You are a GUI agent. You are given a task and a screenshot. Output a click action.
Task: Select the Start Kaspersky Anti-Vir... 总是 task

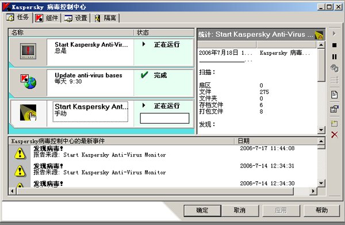(101, 52)
